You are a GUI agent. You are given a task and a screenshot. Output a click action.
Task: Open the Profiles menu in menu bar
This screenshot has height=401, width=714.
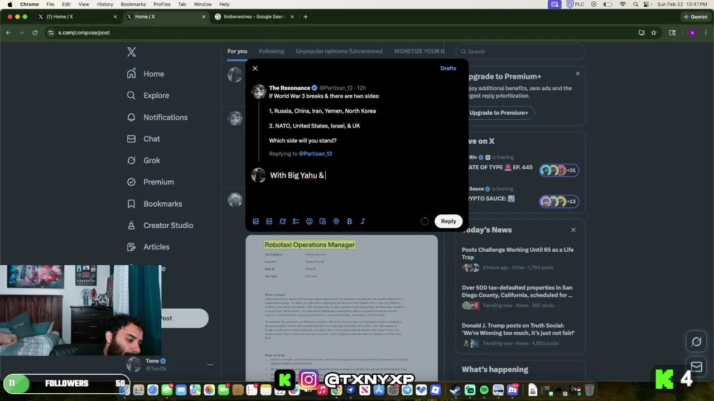coord(162,4)
